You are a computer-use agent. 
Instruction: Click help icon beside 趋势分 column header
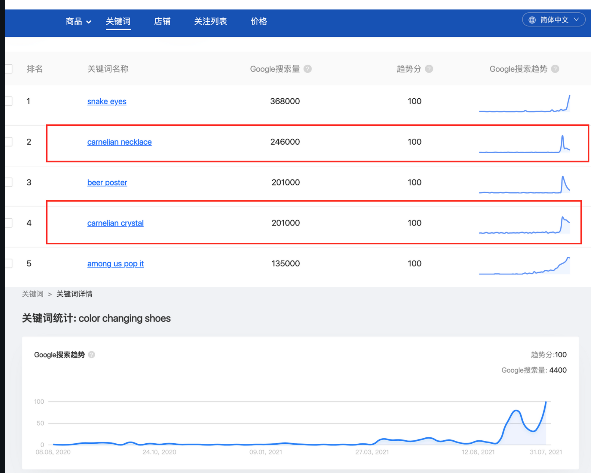429,69
